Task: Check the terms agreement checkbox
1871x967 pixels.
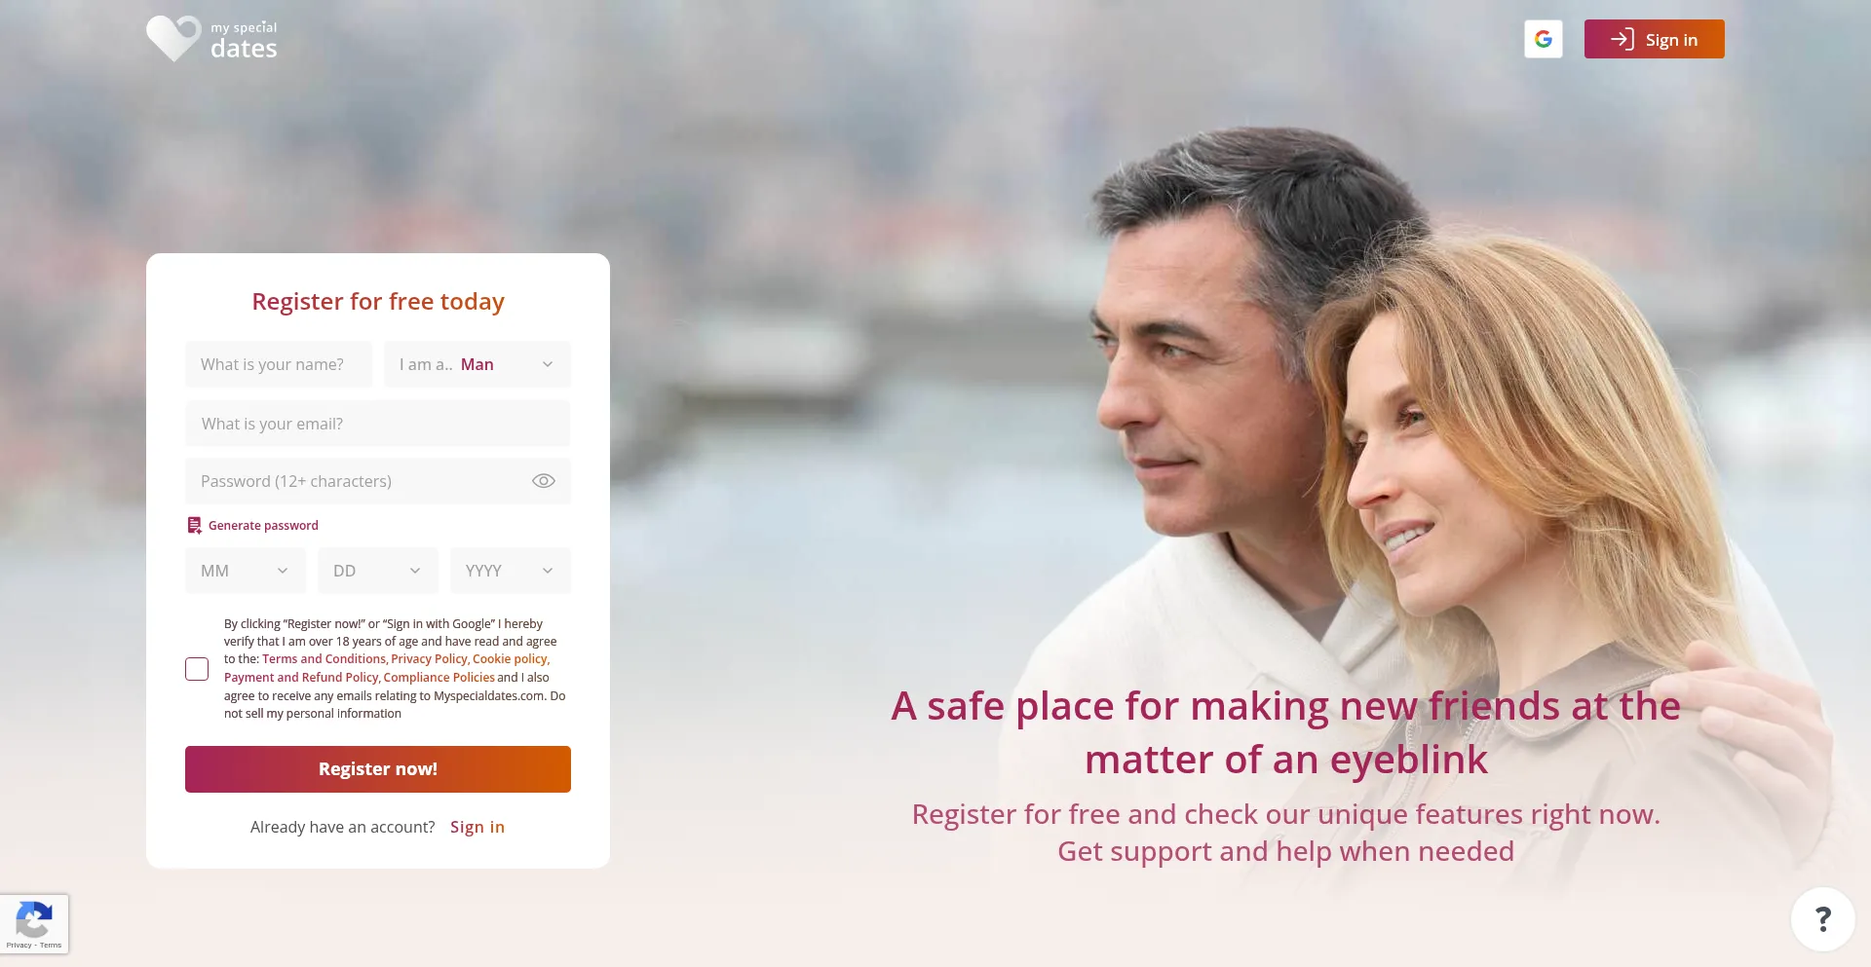Action: (x=197, y=669)
